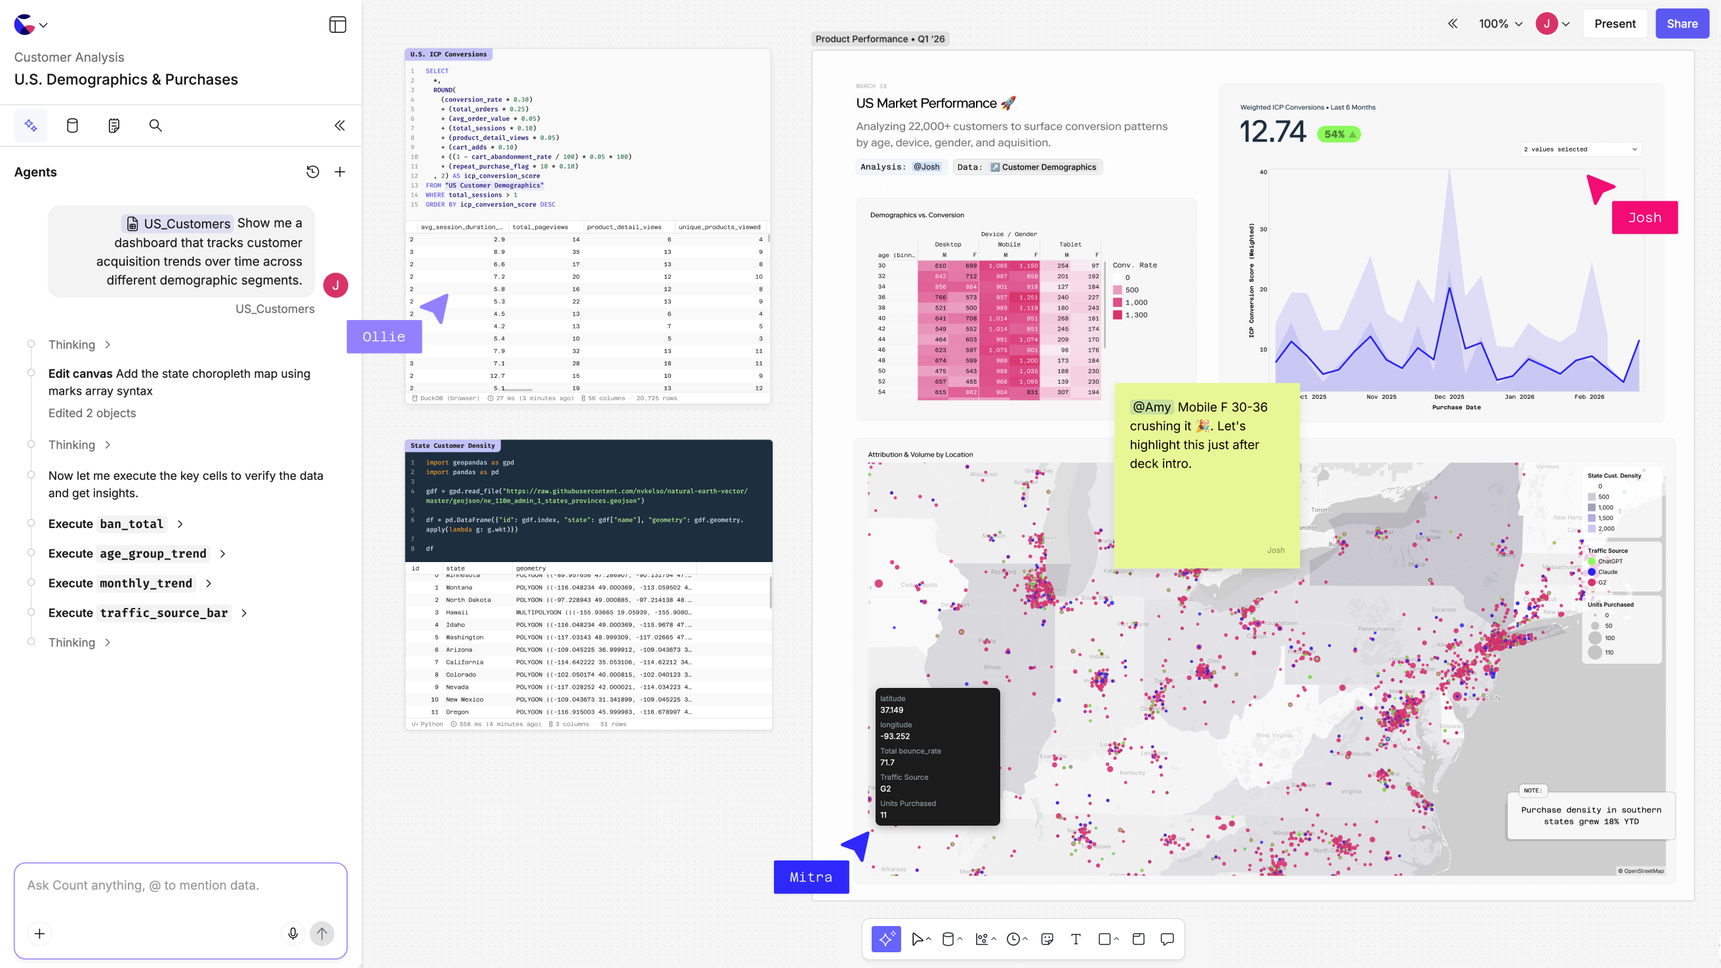Open the notebook document sidebar tab
The height and width of the screenshot is (968, 1721).
pyautogui.click(x=114, y=126)
